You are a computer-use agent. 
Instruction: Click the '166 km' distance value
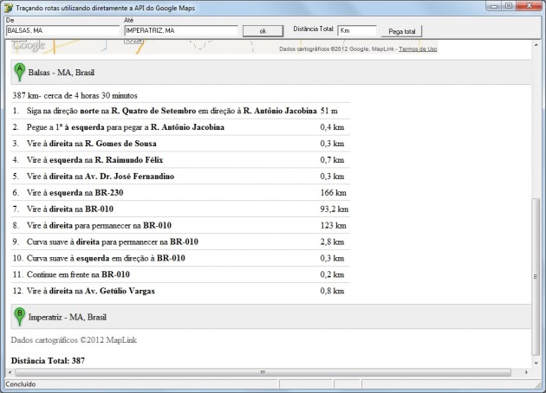click(334, 193)
